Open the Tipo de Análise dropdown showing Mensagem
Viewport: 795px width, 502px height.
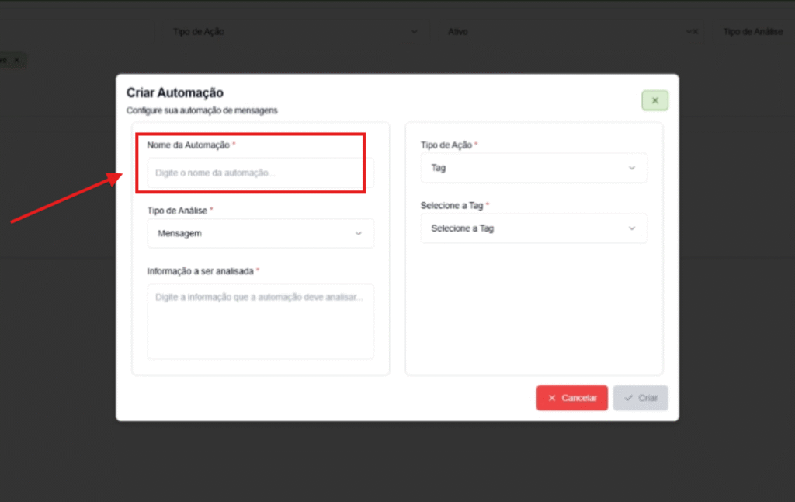coord(260,233)
